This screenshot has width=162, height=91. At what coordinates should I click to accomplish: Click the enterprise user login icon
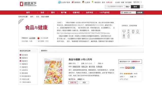point(59,2)
